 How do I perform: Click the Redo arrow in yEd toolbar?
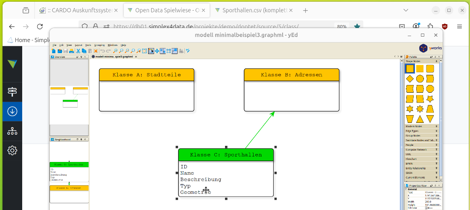(108, 51)
